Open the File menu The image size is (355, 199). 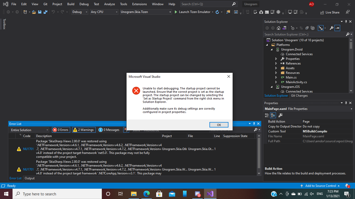click(14, 4)
